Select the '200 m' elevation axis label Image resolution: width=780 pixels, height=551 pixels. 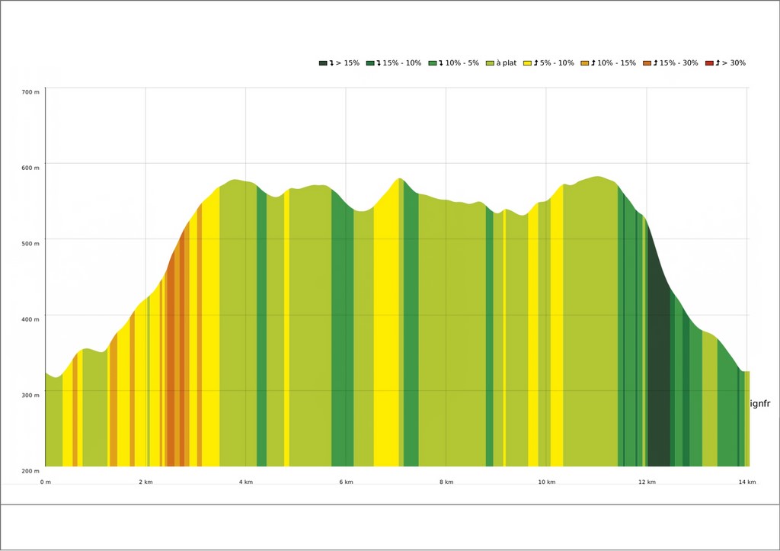pyautogui.click(x=30, y=471)
